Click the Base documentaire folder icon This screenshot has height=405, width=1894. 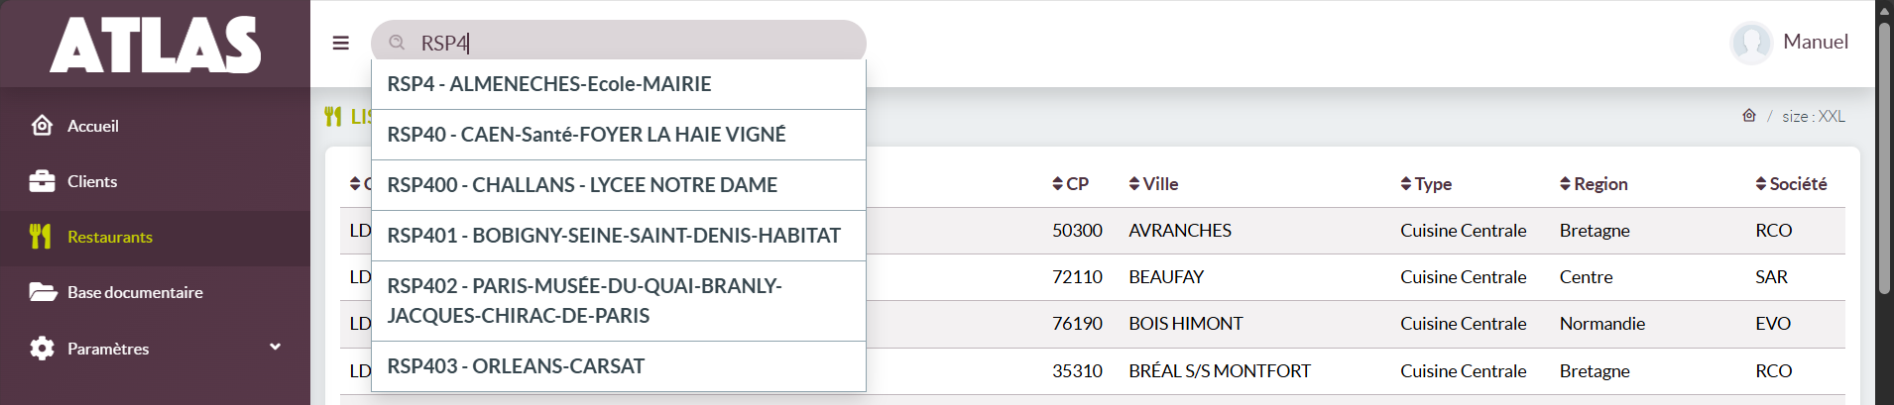pyautogui.click(x=42, y=292)
